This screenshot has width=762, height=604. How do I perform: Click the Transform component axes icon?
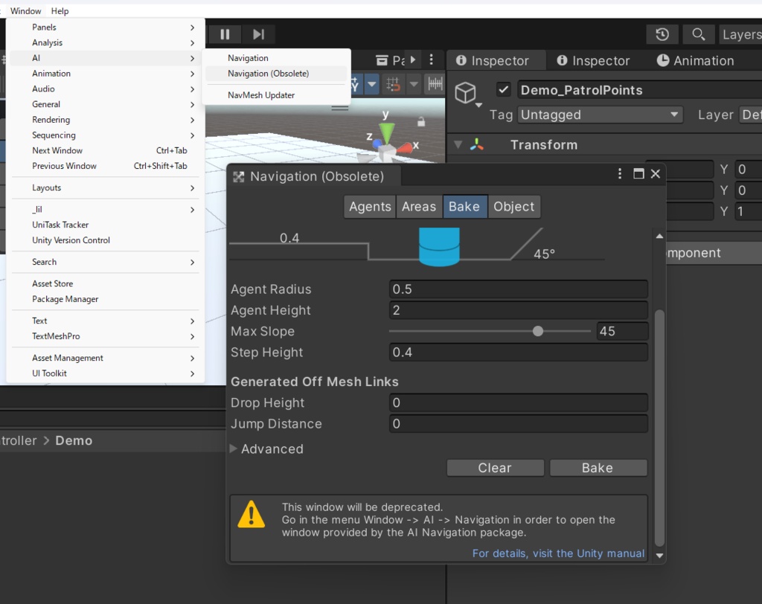coord(477,144)
